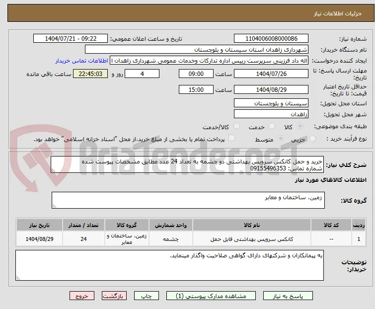Screen dimensions: 375x309
Task: Click the گروه کالا table column header
Action: [x=127, y=225]
